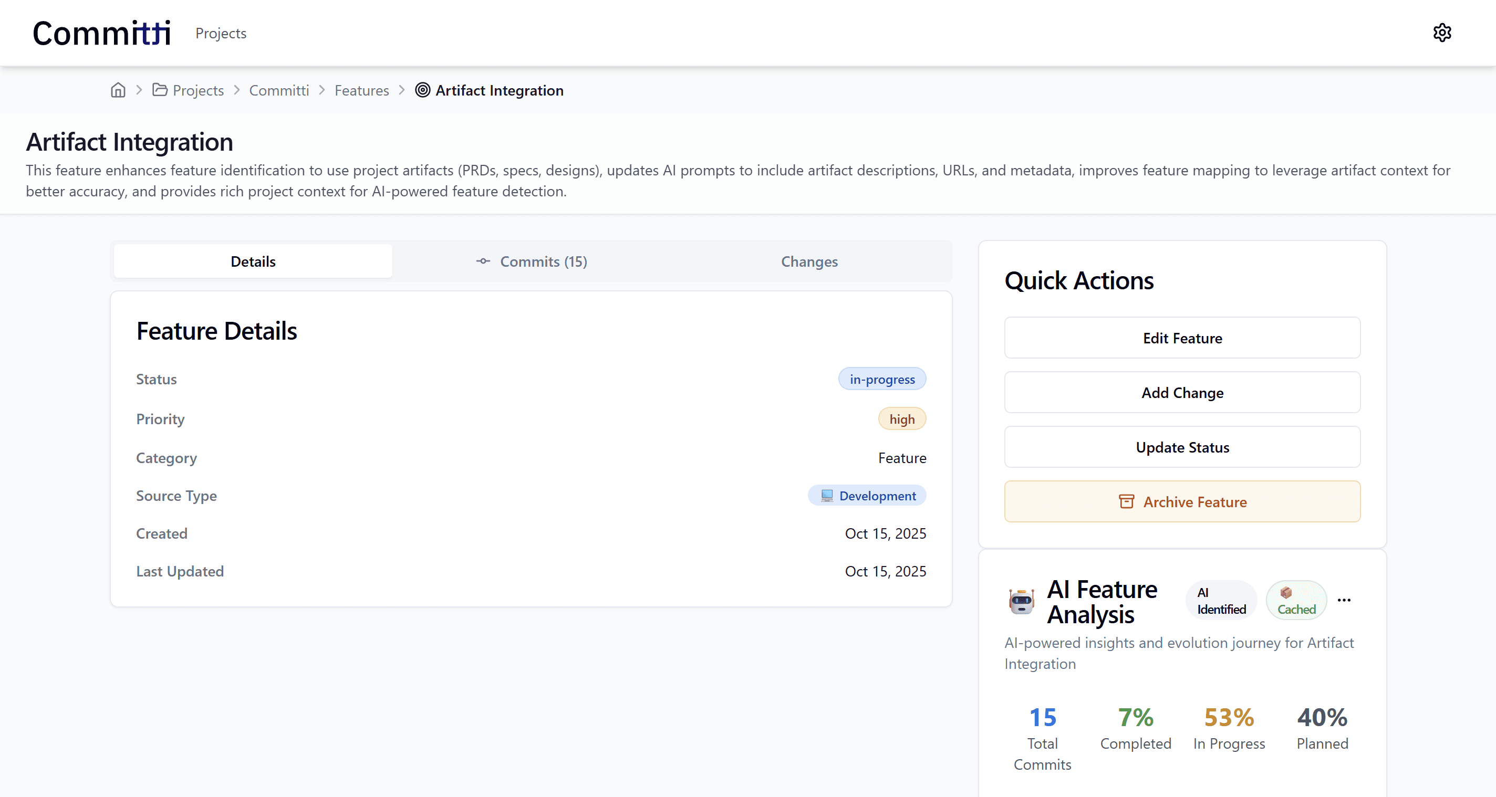Click the target icon beside Artifact Integration
This screenshot has width=1496, height=797.
(423, 90)
